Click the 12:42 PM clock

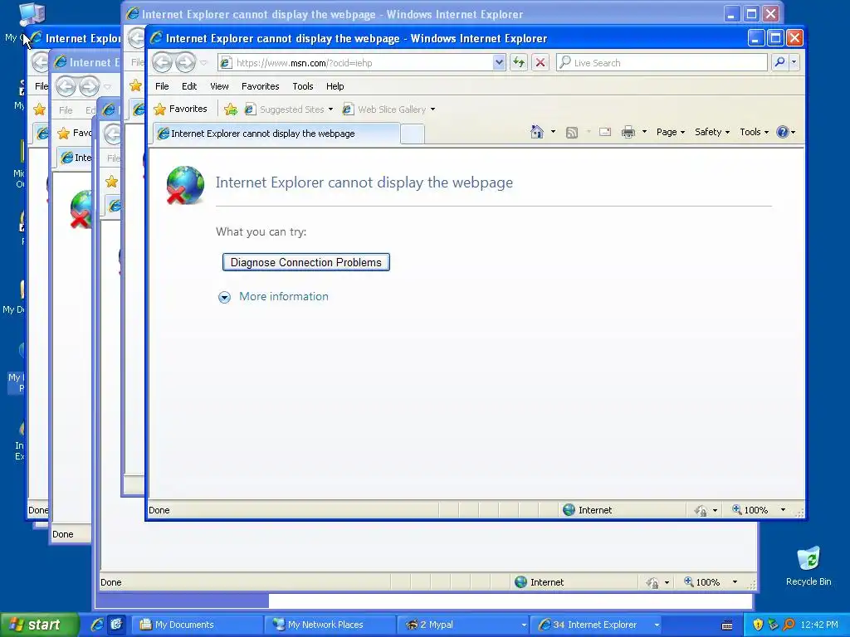819,625
